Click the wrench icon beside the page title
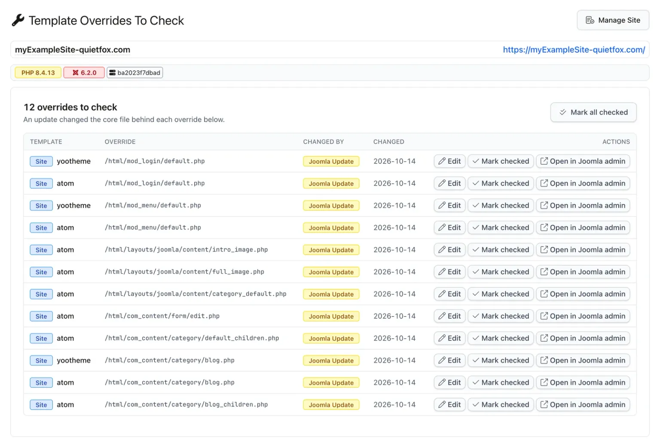660x440 pixels. [x=18, y=20]
